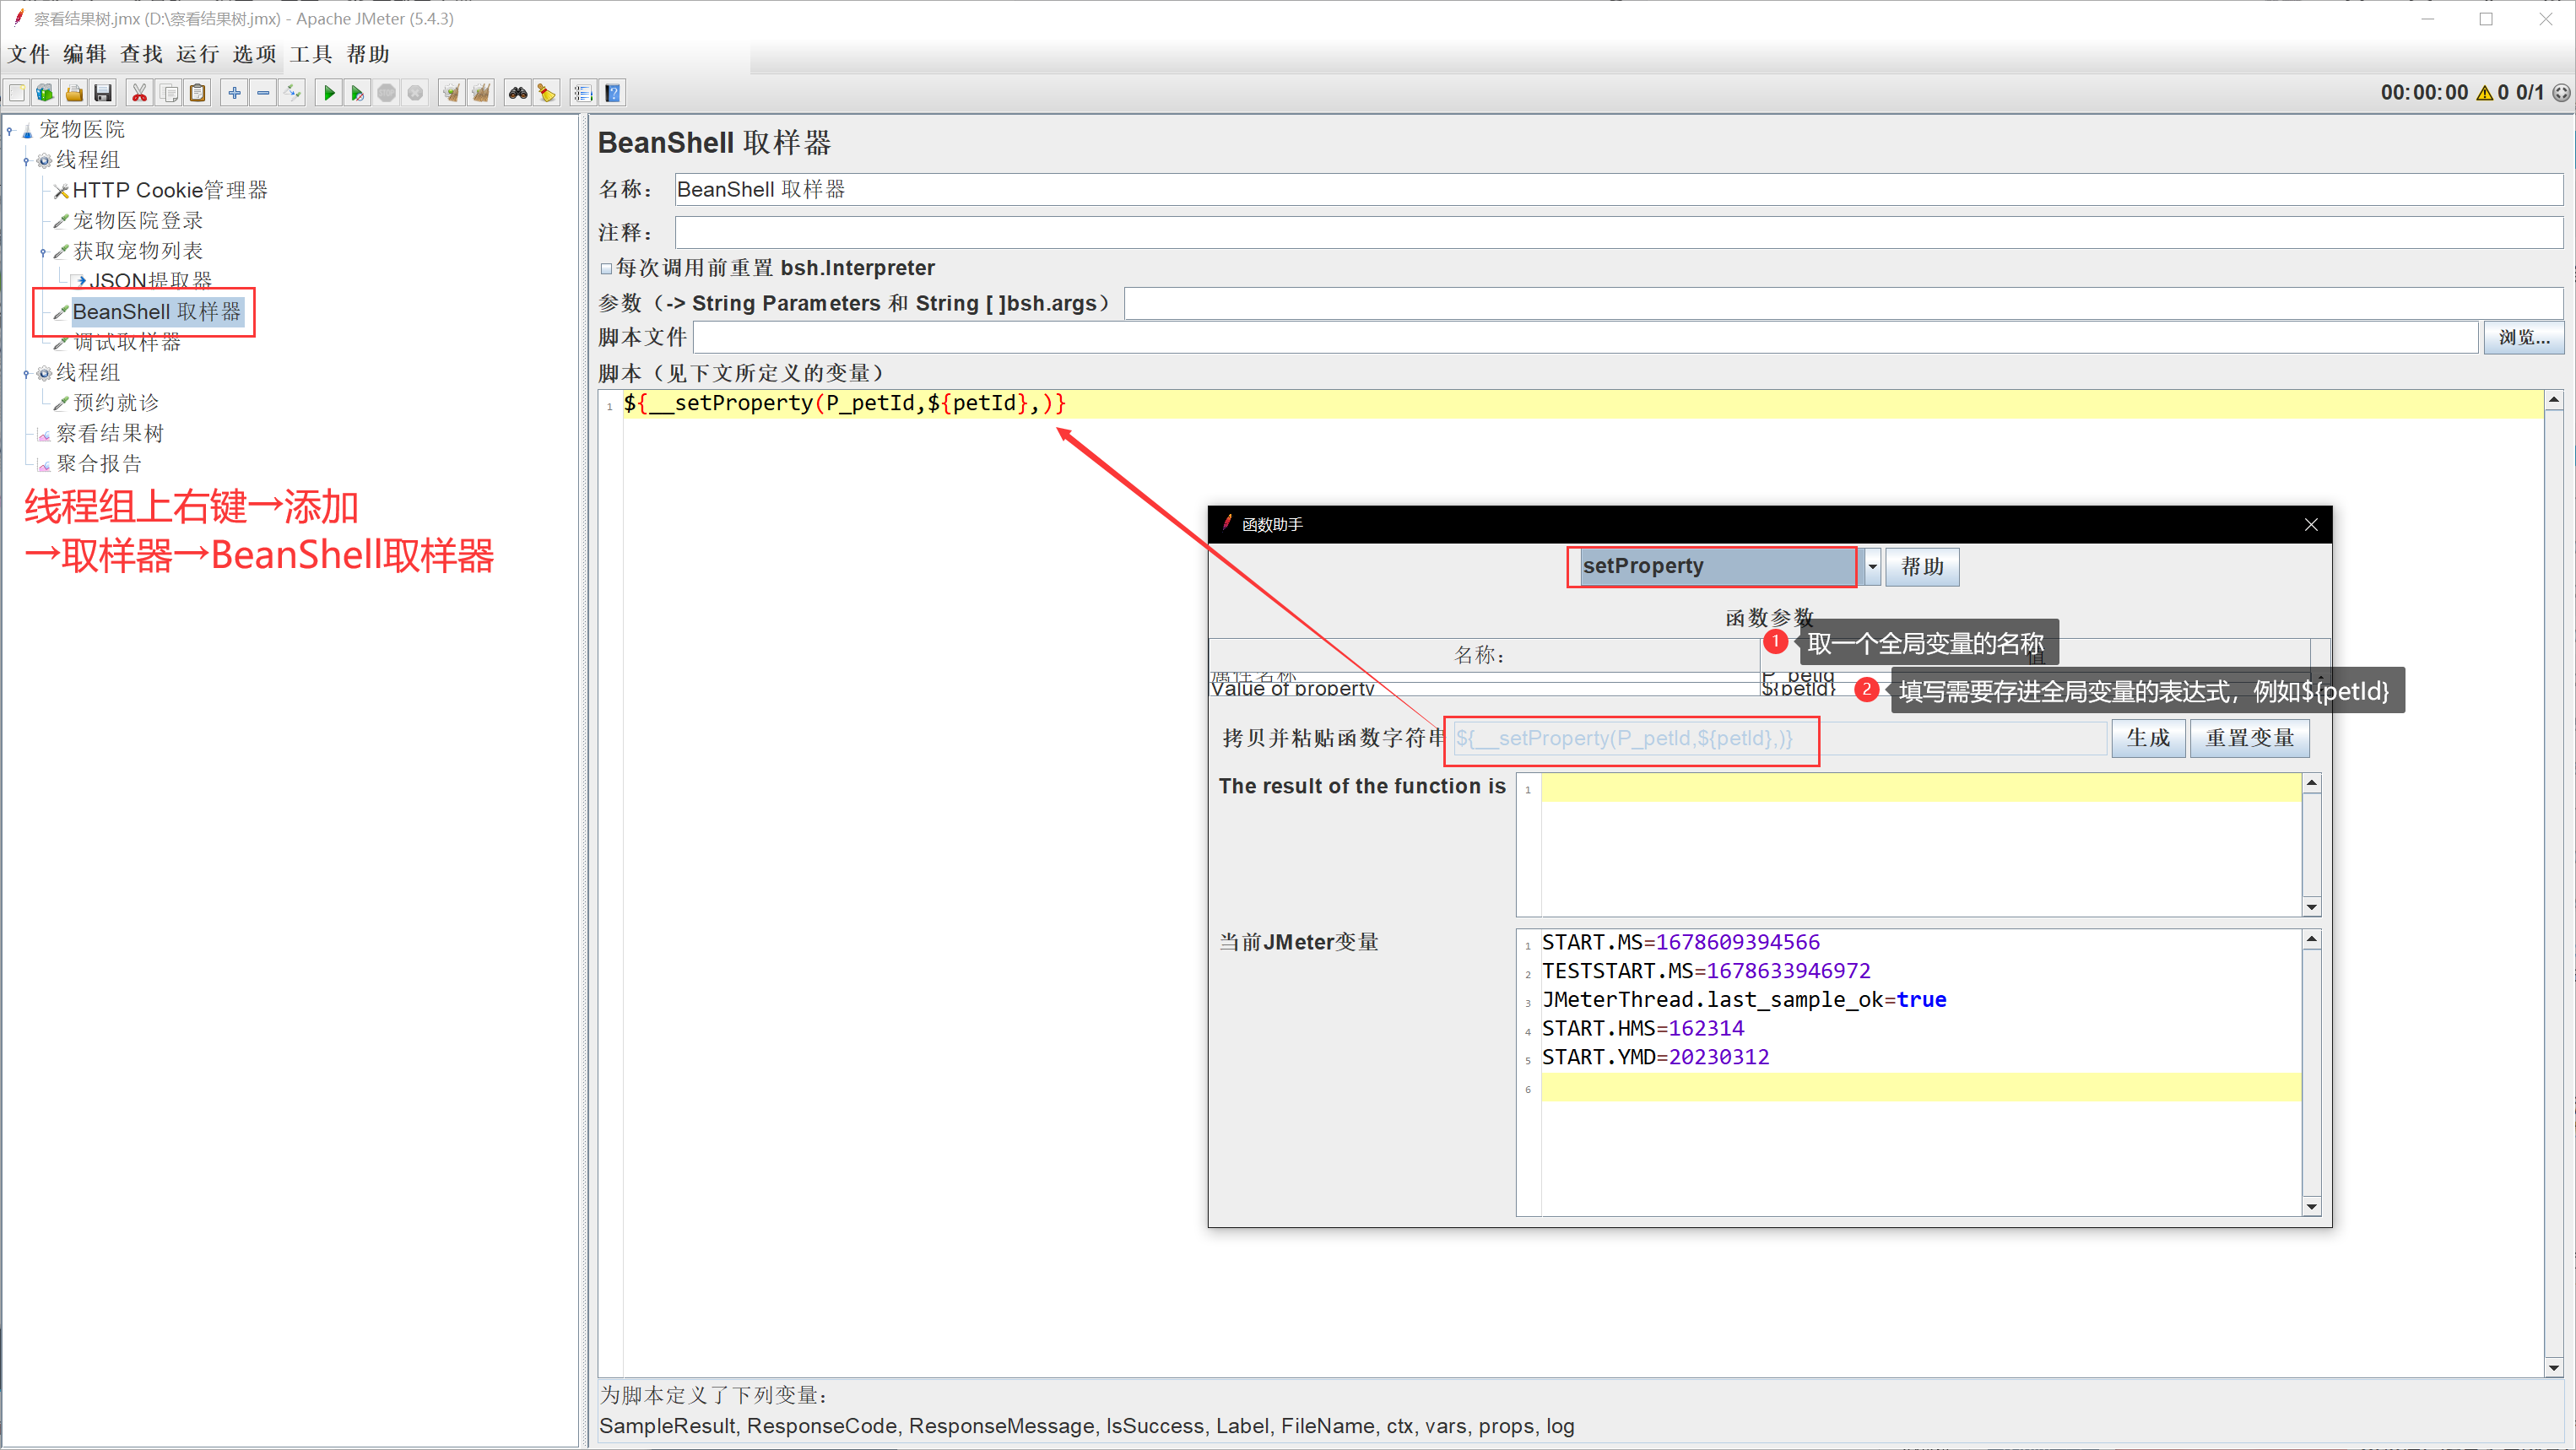
Task: Collapse the 获取宠物列表 tree node
Action: pos(43,252)
